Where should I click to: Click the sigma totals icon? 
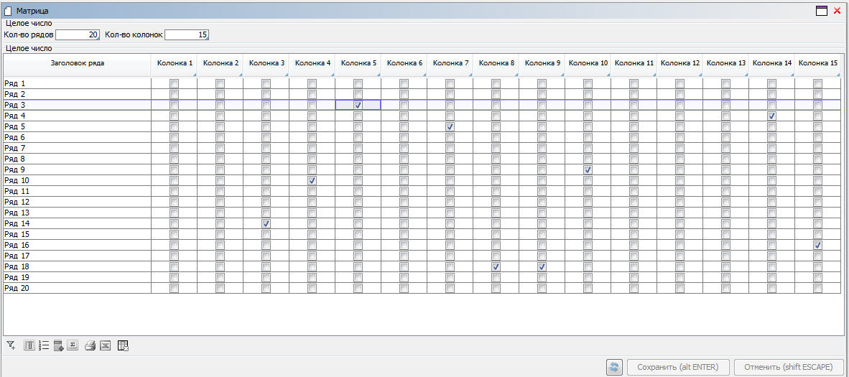tap(73, 345)
